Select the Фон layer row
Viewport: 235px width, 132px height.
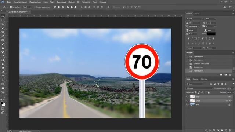pyautogui.click(x=210, y=105)
